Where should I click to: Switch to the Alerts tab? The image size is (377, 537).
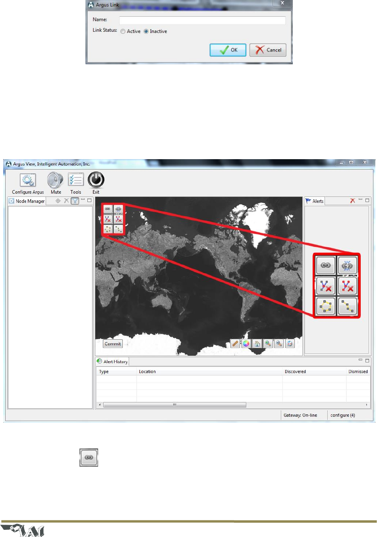tap(315, 201)
